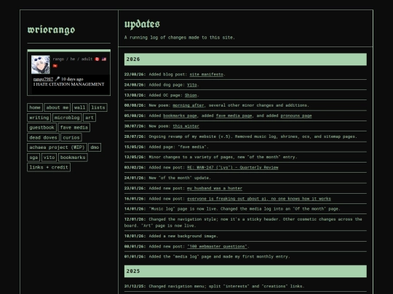The image size is (393, 294).
Task: Click the running log description text
Action: [180, 38]
